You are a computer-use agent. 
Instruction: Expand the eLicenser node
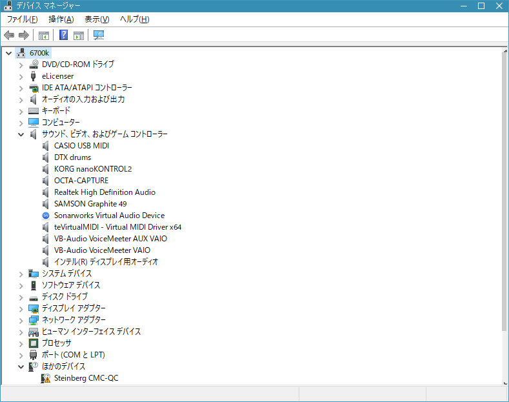tap(21, 77)
